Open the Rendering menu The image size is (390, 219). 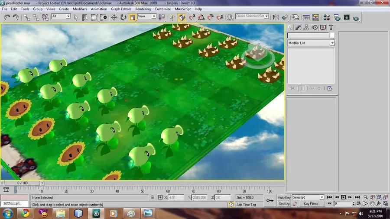click(143, 9)
